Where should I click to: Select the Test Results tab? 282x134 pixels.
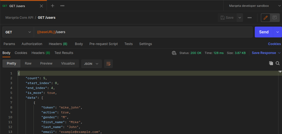[64, 53]
